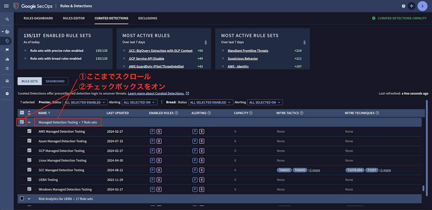Expand radar sidebar item caret
This screenshot has width=432, height=210.
pyautogui.click(x=3, y=32)
